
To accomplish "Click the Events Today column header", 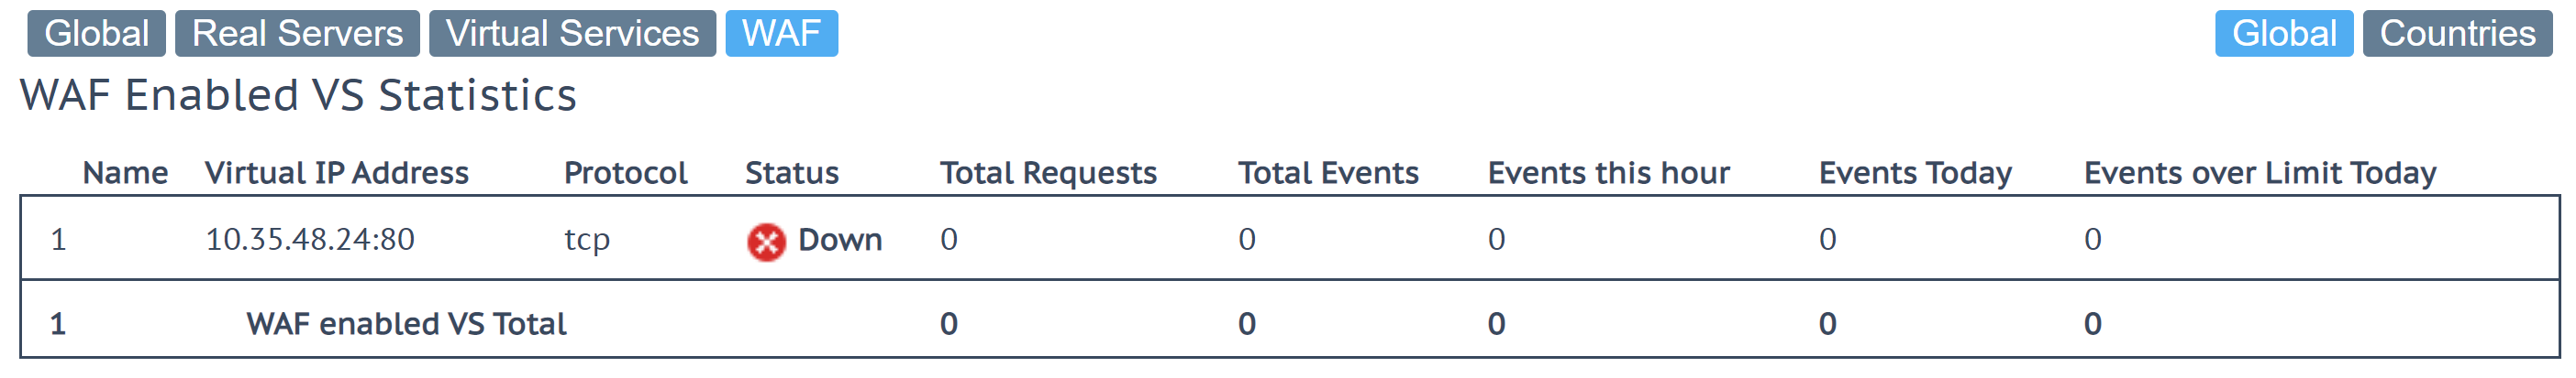I will point(1915,173).
